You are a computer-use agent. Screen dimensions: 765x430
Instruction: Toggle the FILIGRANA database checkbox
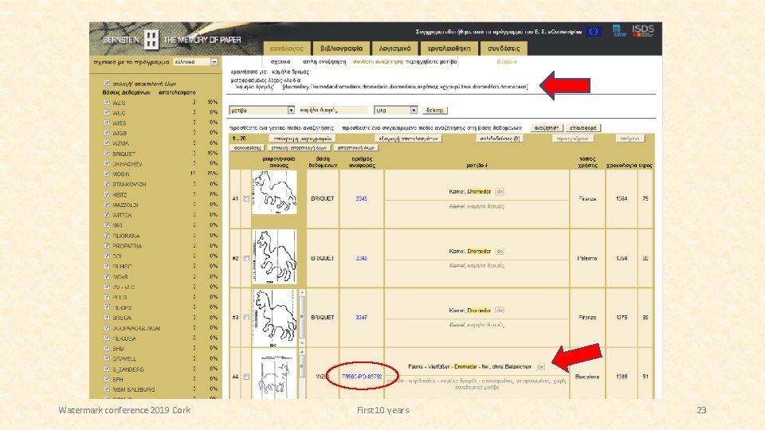[x=107, y=236]
